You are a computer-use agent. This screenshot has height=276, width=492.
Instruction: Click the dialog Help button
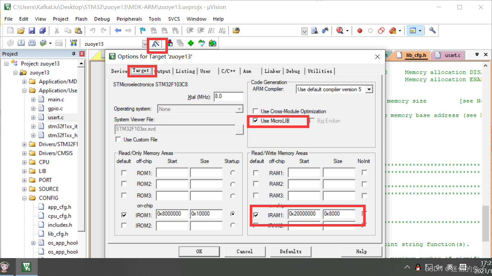click(361, 251)
